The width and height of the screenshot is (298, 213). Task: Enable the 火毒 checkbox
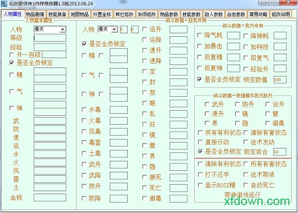tap(84, 121)
